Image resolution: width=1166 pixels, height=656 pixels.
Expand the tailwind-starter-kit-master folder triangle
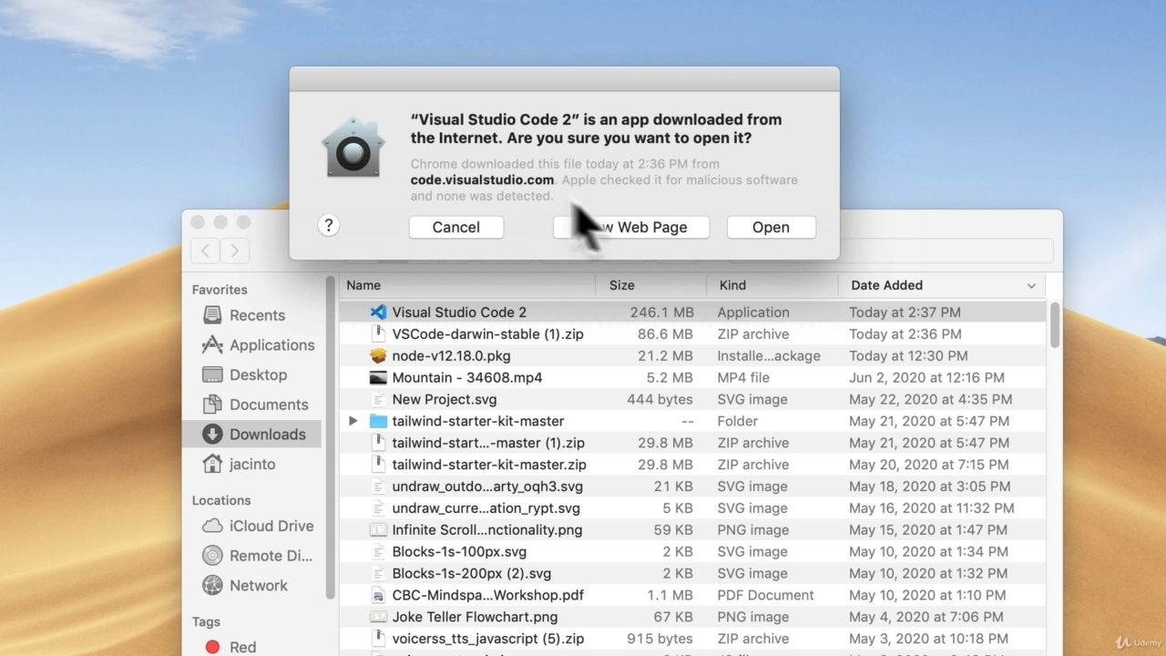pyautogui.click(x=353, y=421)
